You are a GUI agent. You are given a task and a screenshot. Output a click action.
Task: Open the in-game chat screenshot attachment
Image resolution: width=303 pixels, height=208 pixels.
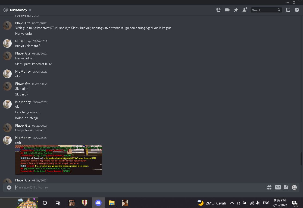click(x=59, y=160)
